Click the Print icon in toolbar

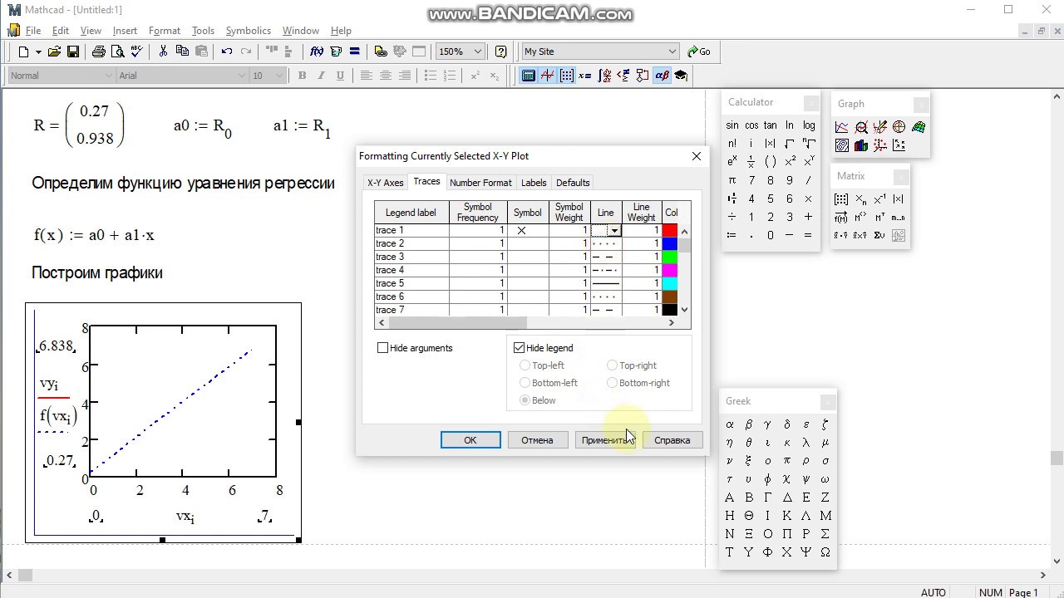[x=99, y=51]
